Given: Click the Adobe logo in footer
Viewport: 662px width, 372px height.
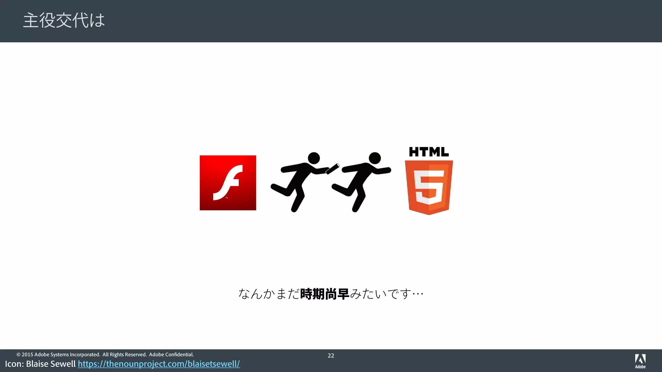Looking at the screenshot, I should [x=640, y=361].
